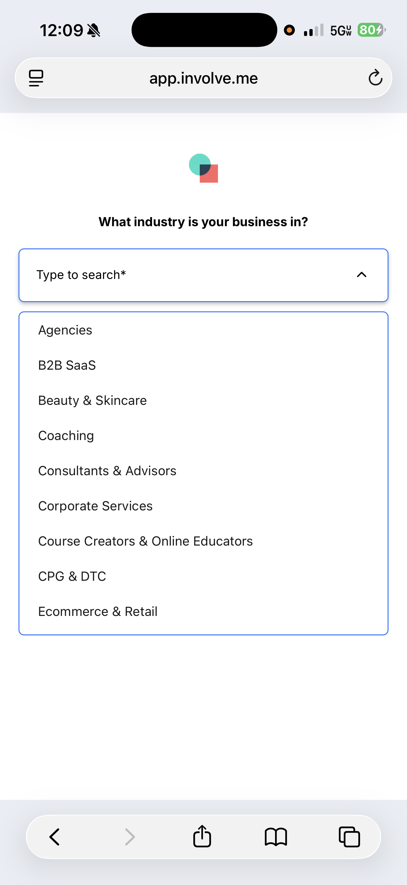Choose the CPG & DTC option

click(203, 576)
